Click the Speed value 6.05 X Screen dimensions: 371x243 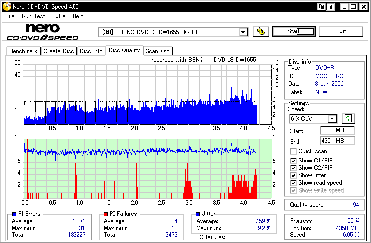point(351,235)
